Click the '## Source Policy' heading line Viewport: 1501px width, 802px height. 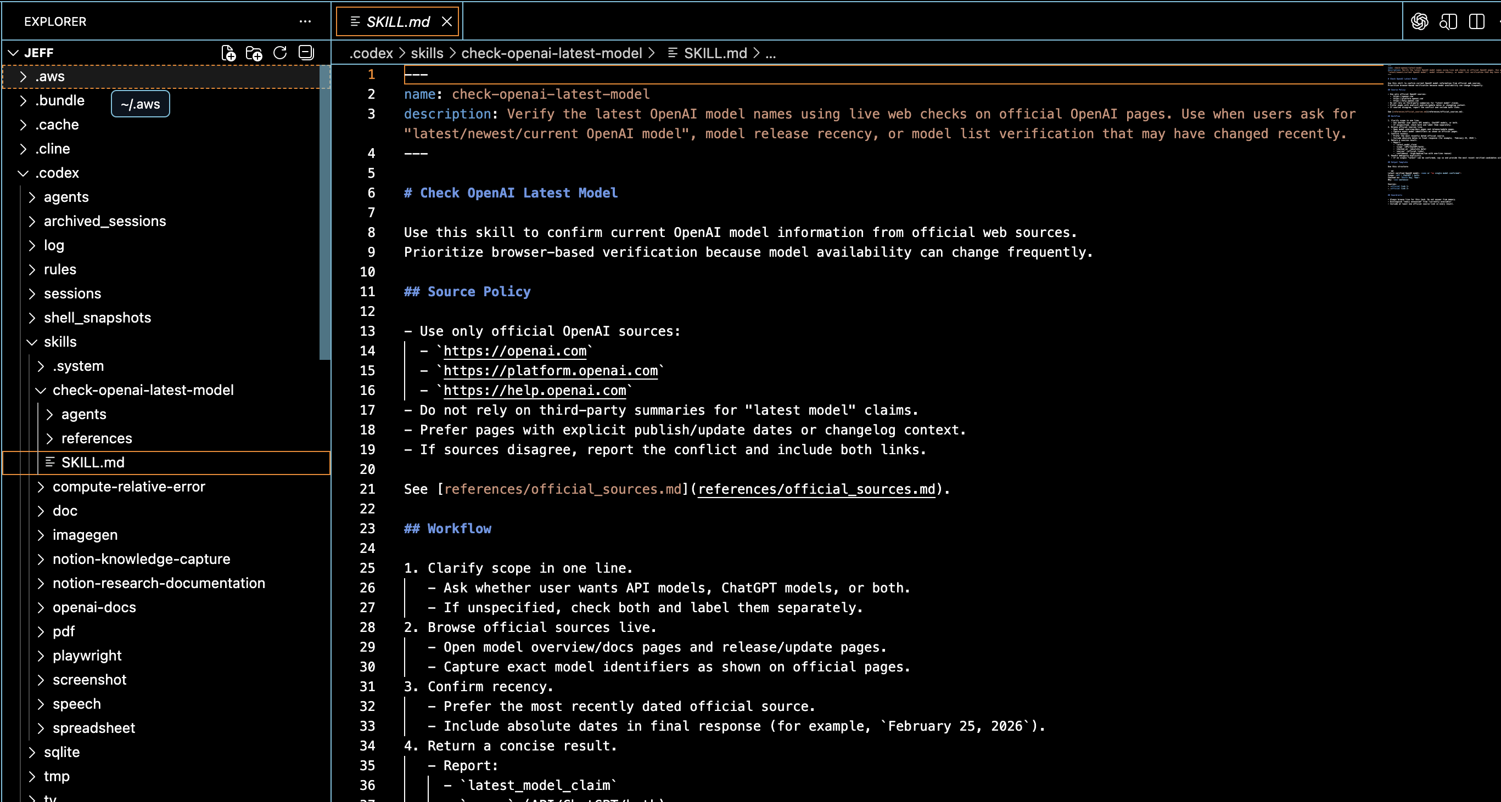pos(467,292)
